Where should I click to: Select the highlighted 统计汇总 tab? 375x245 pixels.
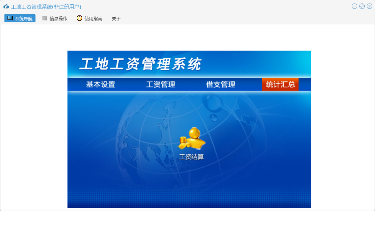pos(280,85)
